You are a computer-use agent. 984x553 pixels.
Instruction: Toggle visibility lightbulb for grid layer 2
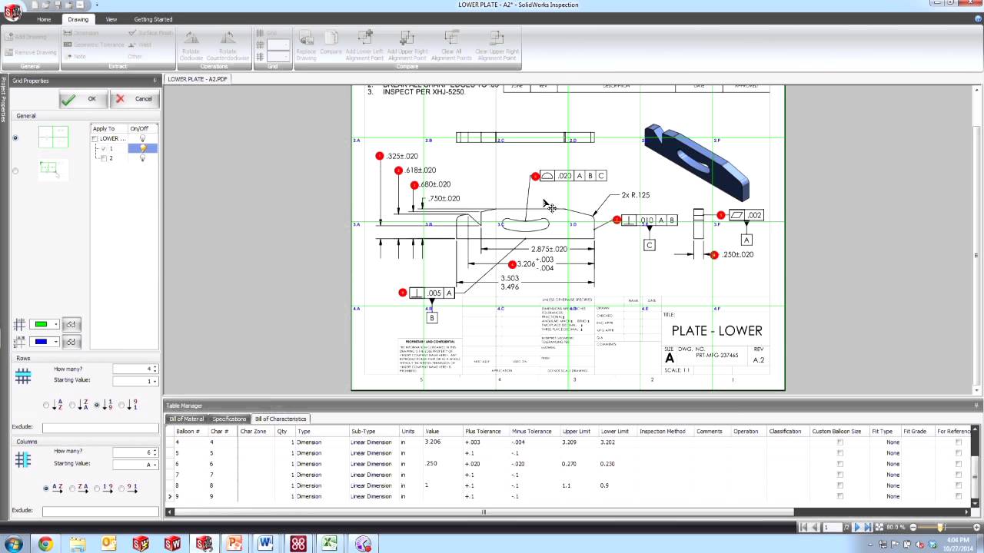pyautogui.click(x=143, y=157)
